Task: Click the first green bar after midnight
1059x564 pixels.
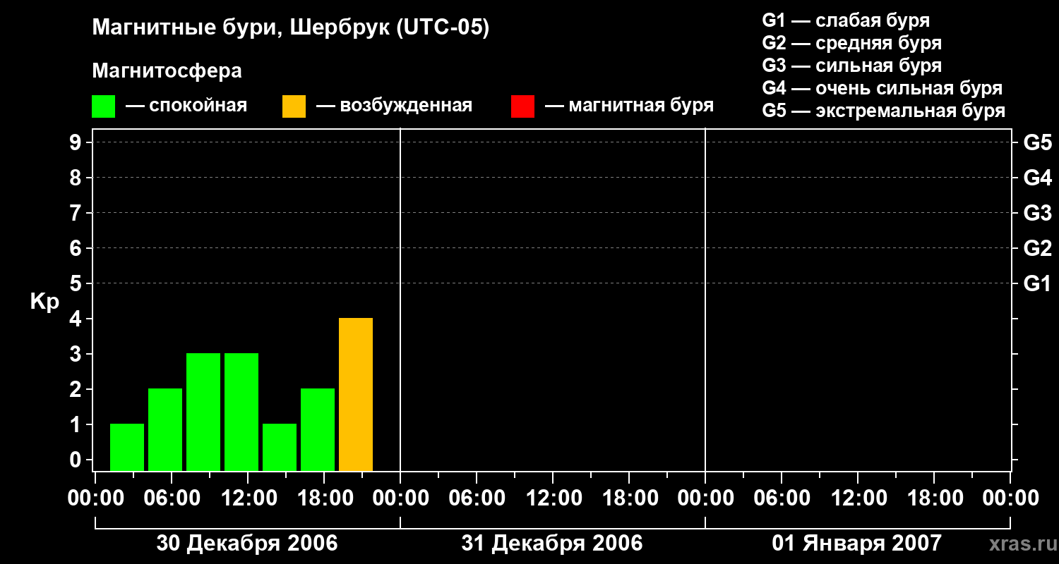Action: tap(127, 447)
